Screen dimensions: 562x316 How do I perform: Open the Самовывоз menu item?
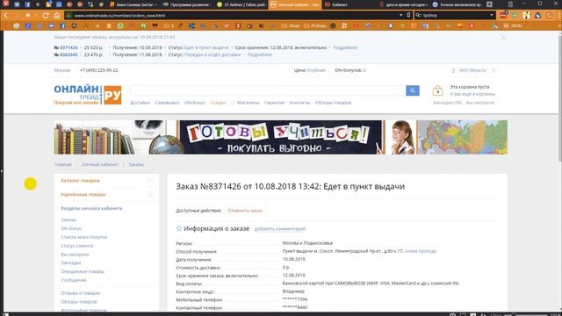coord(167,103)
